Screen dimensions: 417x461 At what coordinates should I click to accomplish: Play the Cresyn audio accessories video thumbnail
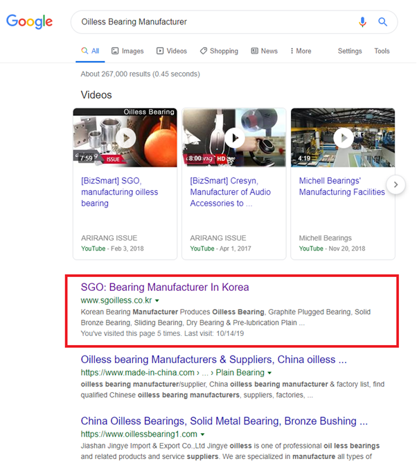(234, 137)
